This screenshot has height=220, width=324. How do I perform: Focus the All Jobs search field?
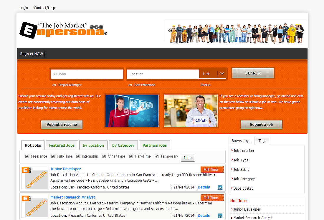coord(87,74)
